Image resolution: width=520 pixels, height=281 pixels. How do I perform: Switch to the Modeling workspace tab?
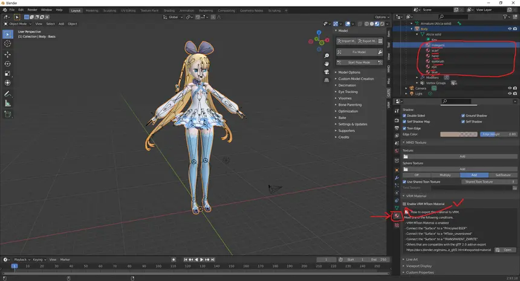pyautogui.click(x=92, y=11)
